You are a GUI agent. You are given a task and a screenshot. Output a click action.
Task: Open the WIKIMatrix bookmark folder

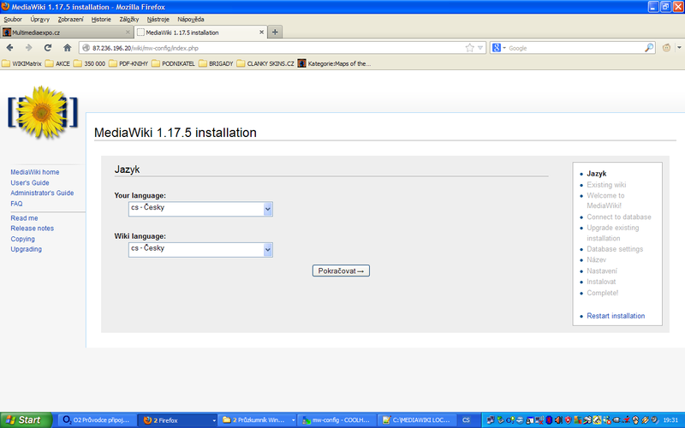coord(22,63)
